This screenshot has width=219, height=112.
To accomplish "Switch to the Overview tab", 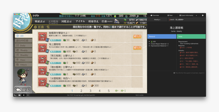I will pyautogui.click(x=155, y=15).
